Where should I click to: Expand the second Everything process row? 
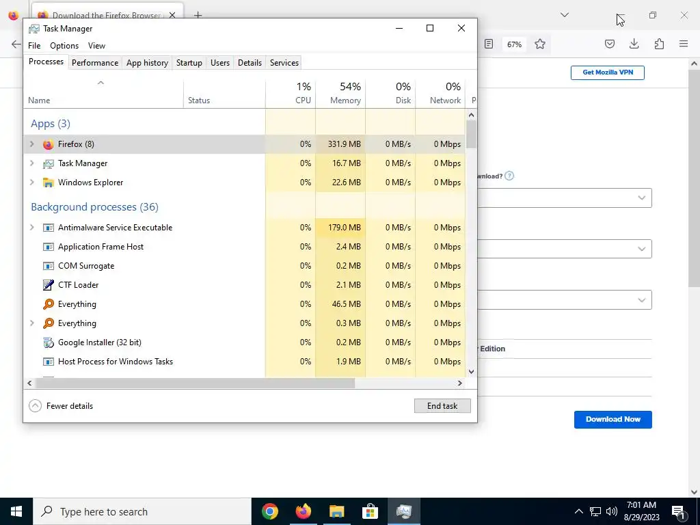tap(31, 323)
